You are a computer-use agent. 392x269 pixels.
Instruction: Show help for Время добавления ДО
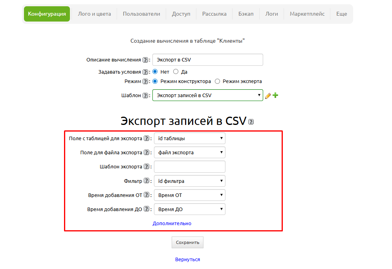click(x=147, y=209)
